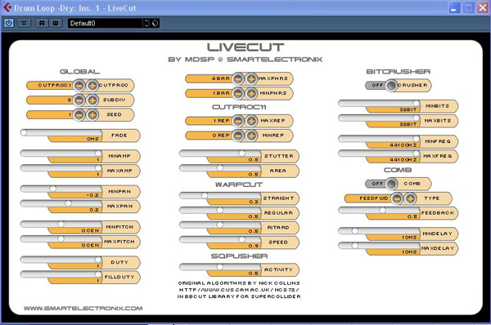Image resolution: width=491 pixels, height=325 pixels.
Task: Enable the COMB switch
Action: (x=391, y=184)
